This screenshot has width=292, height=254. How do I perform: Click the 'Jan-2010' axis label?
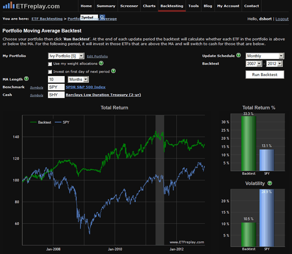pos(115,249)
